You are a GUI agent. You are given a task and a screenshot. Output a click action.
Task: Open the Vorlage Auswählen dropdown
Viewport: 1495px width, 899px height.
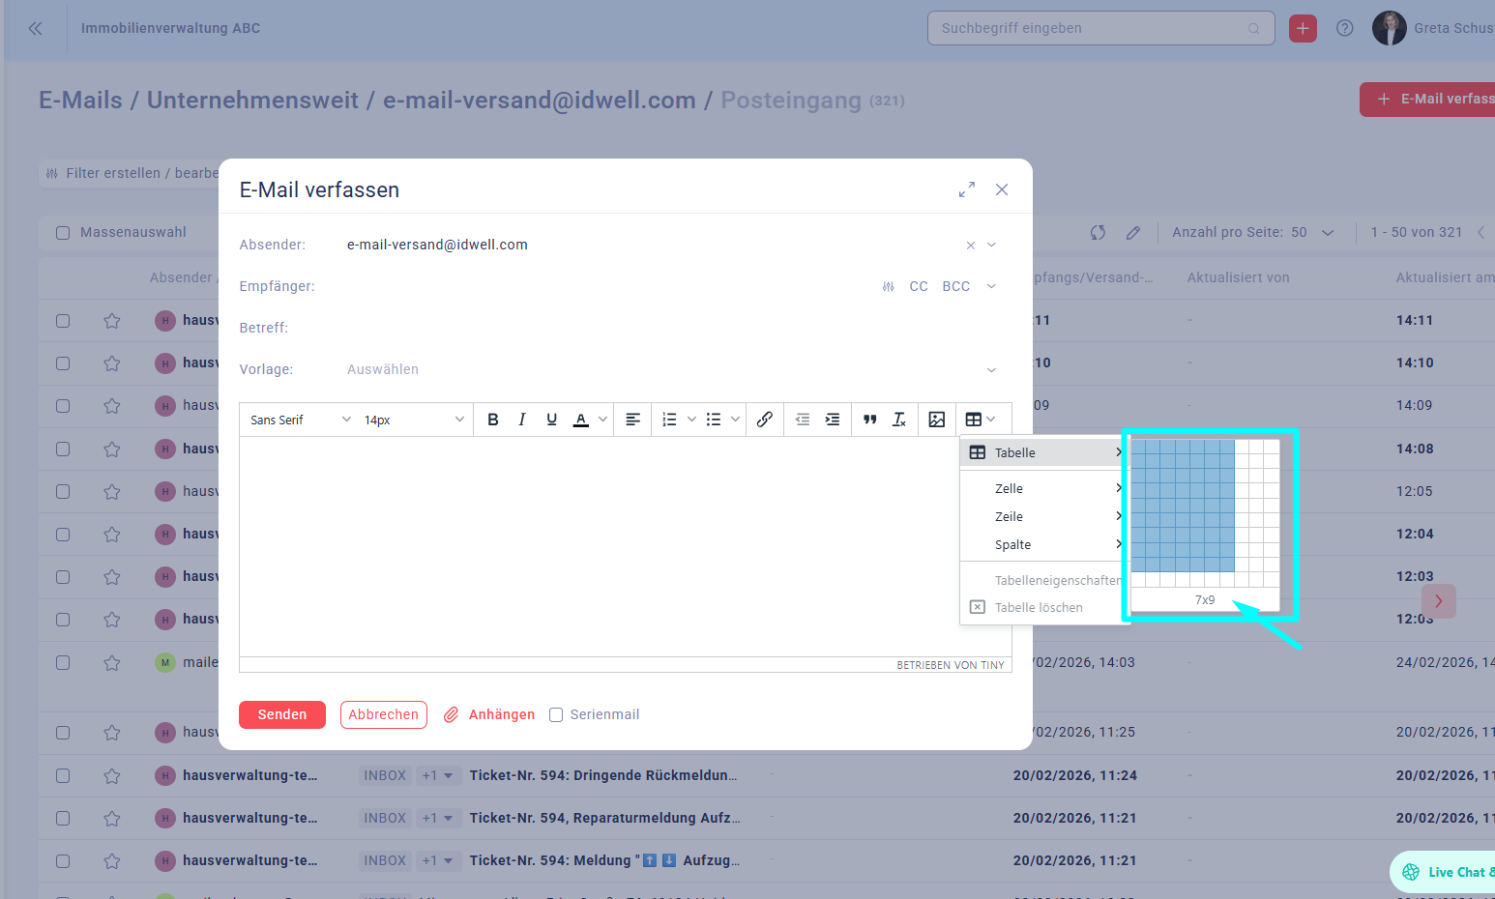tap(672, 370)
